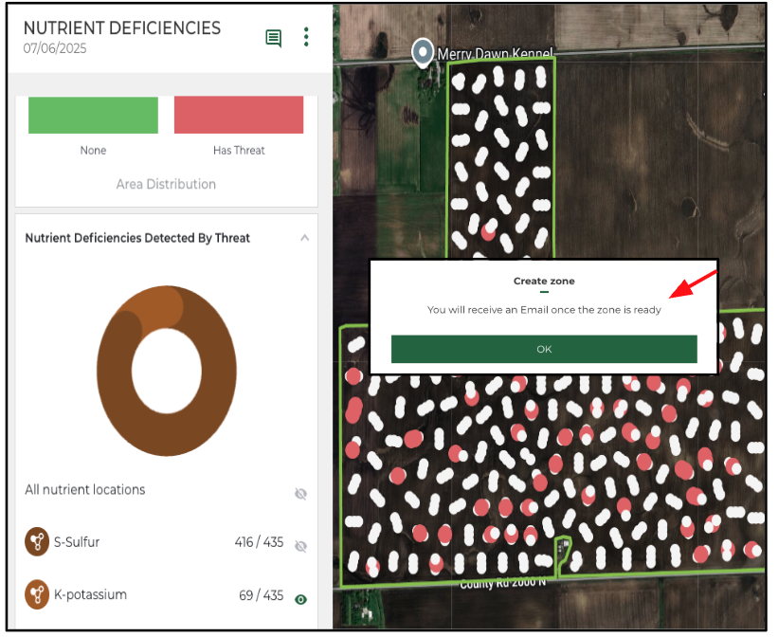Click the S-Sulfur row label
The image size is (778, 637).
coord(77,541)
